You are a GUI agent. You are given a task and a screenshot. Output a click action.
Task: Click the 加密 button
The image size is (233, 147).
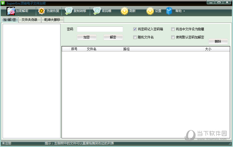coord(87,37)
